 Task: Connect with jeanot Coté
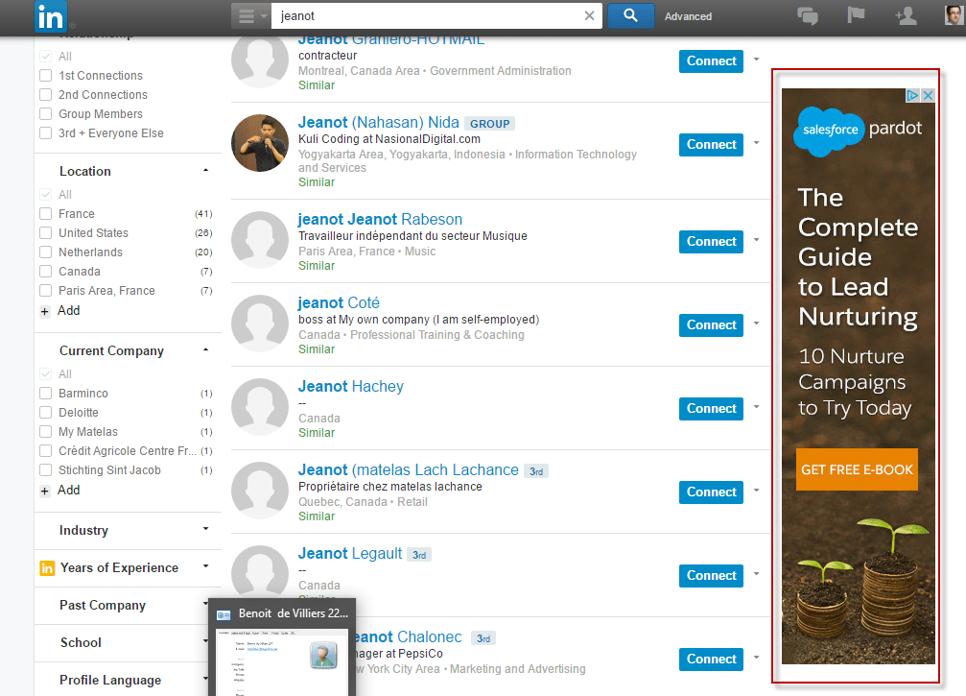coord(711,324)
